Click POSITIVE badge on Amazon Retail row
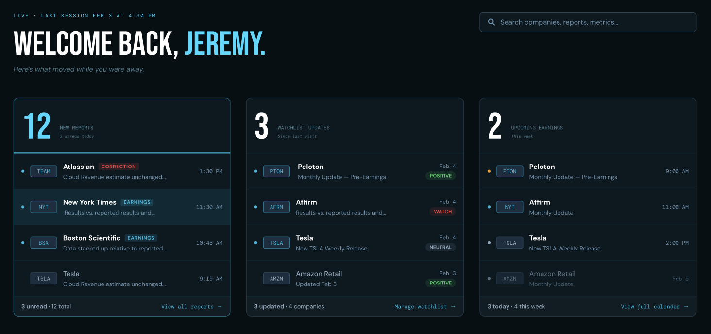This screenshot has width=711, height=334. coord(441,283)
